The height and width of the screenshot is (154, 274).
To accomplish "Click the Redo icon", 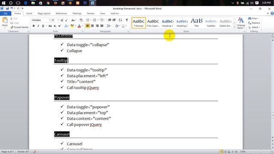I will (x=18, y=8).
